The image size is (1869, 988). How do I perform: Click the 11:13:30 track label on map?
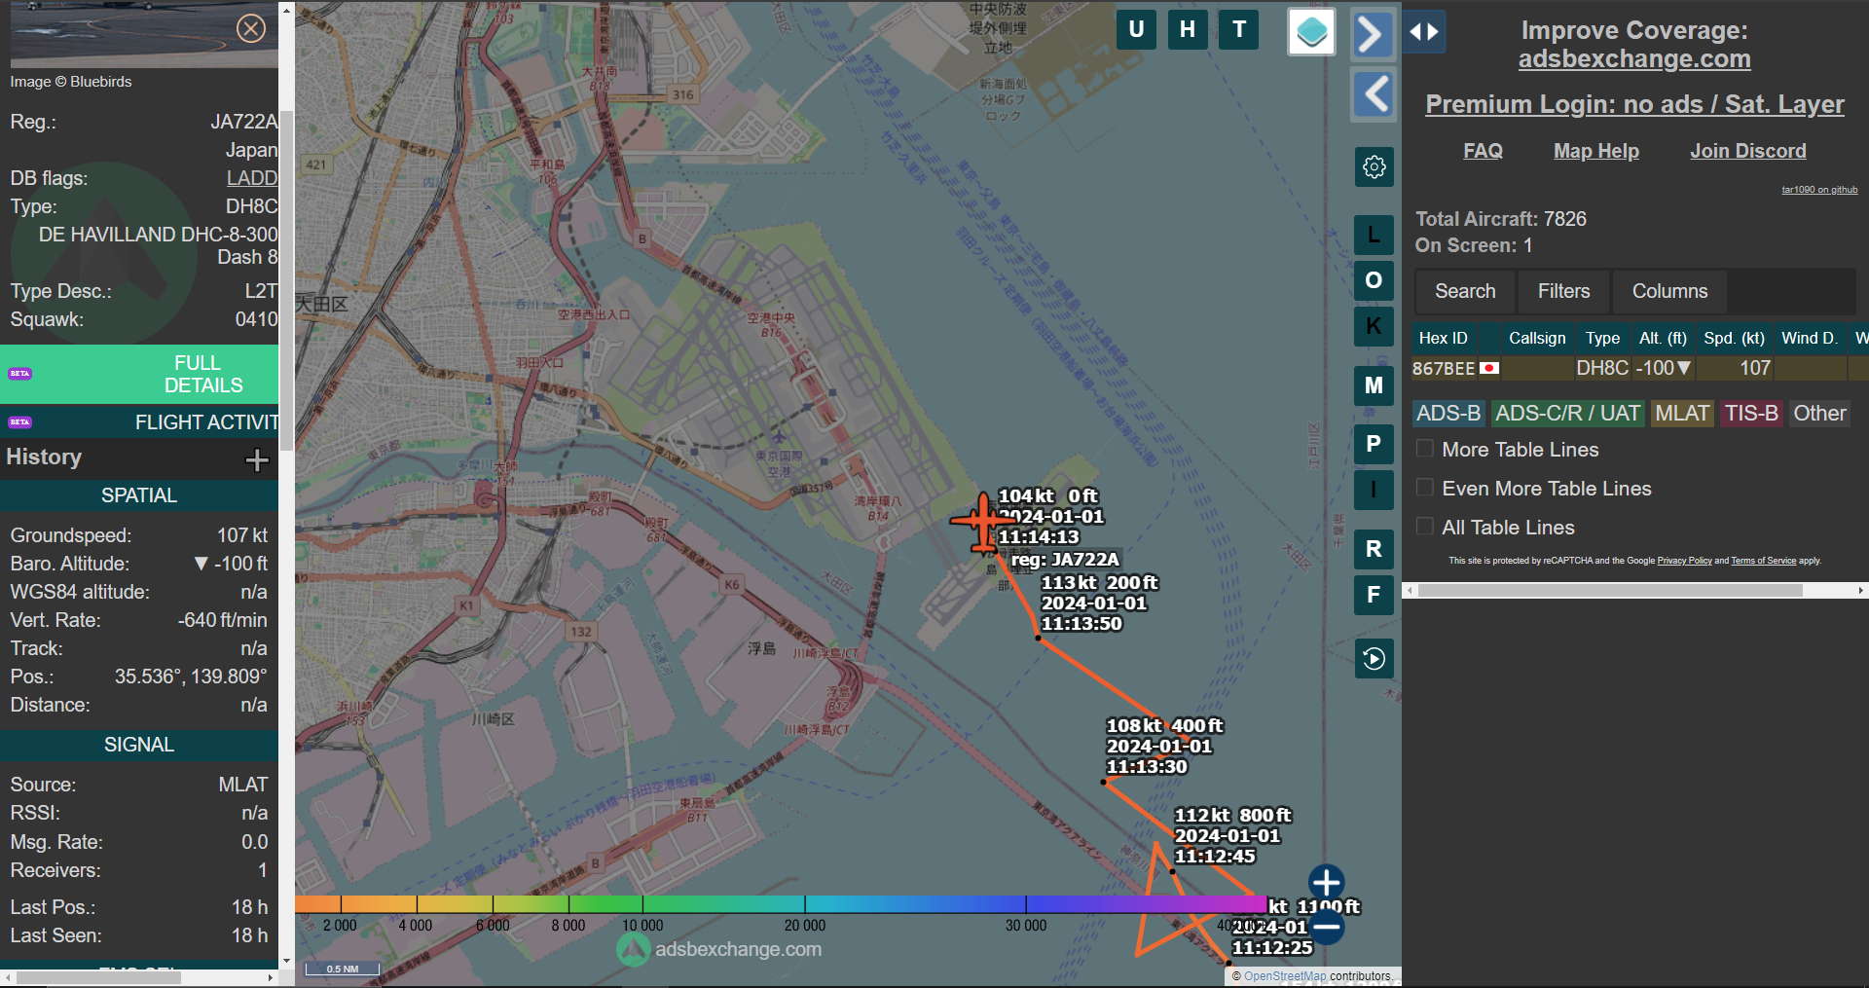(x=1147, y=767)
